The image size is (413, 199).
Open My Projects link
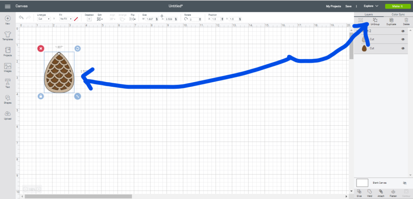(334, 6)
